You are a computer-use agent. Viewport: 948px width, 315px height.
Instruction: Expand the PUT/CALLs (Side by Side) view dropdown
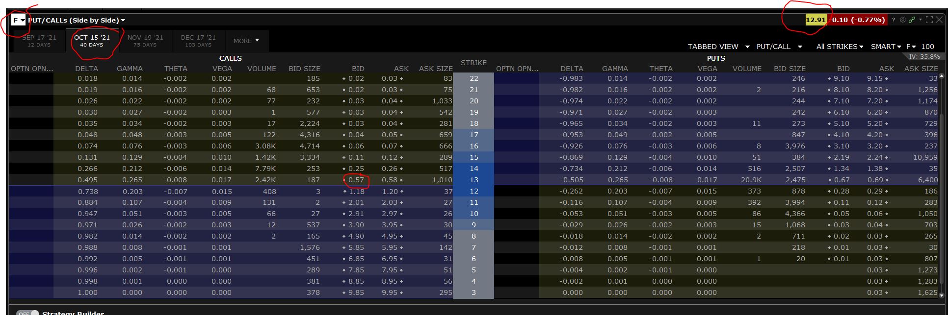coord(77,21)
